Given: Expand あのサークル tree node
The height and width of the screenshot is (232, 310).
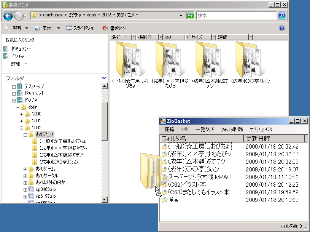Looking at the screenshot, I should click(25, 176).
